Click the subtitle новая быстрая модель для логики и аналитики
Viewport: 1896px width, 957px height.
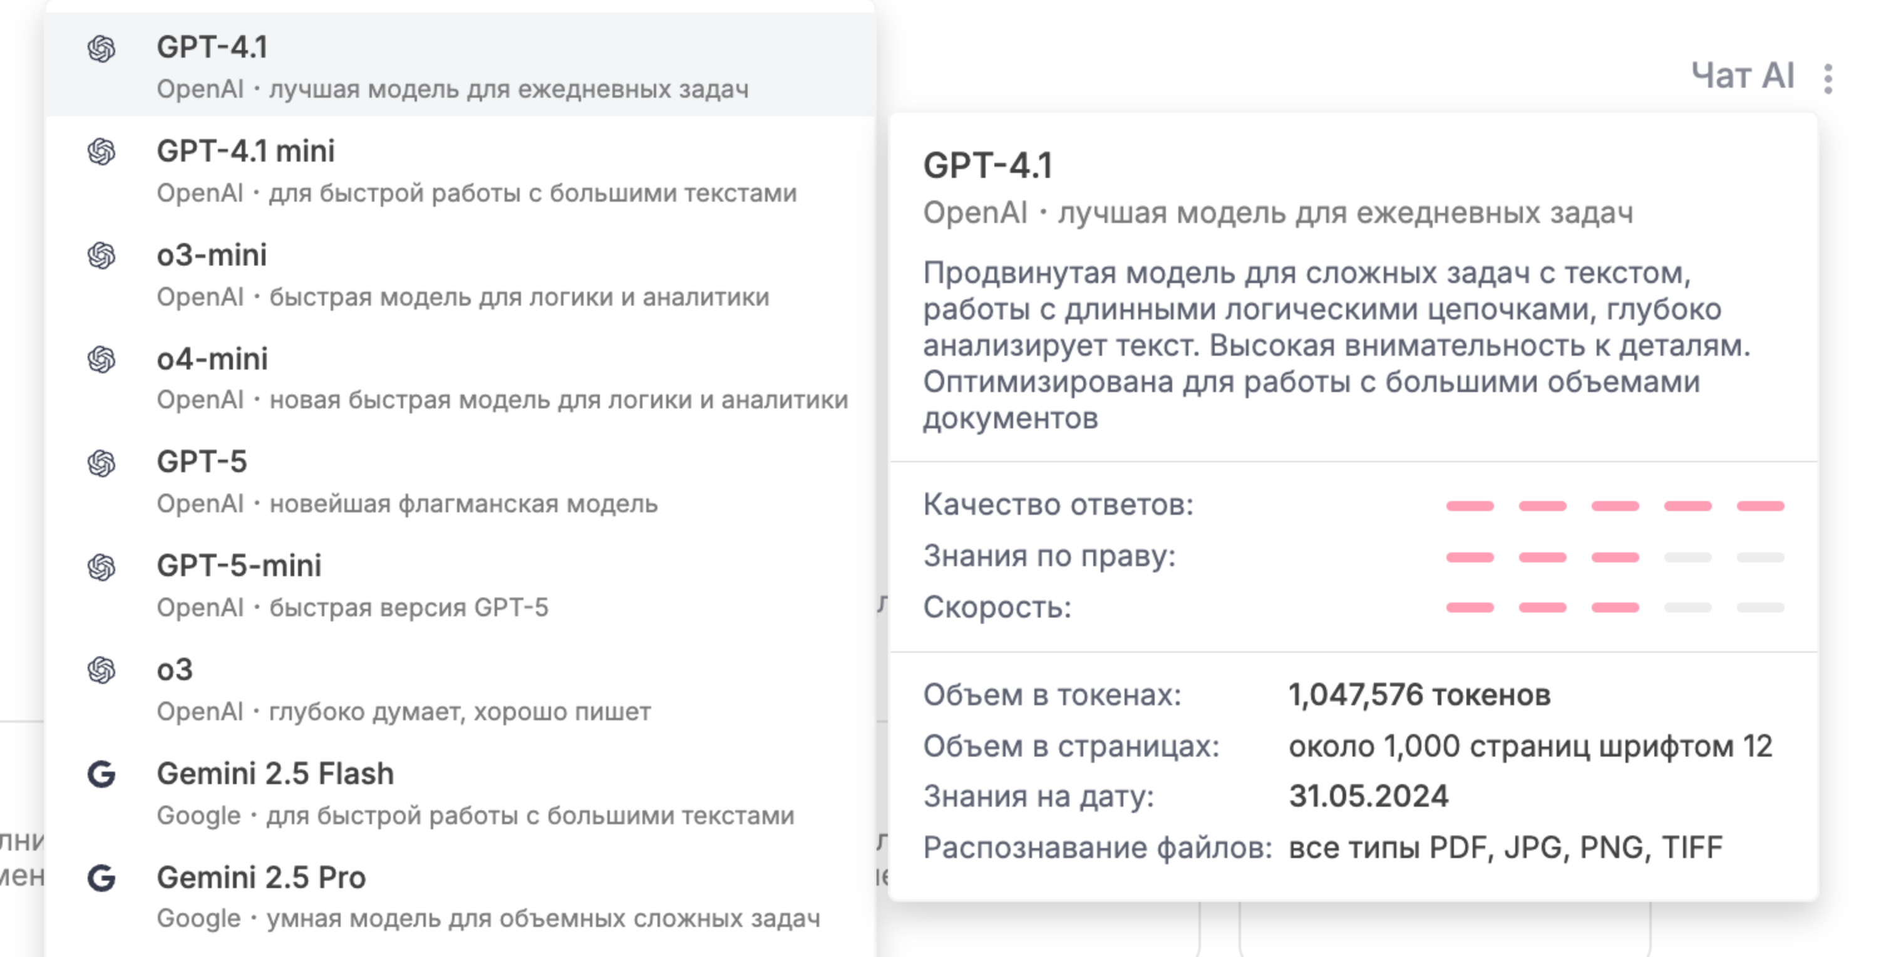pos(559,400)
